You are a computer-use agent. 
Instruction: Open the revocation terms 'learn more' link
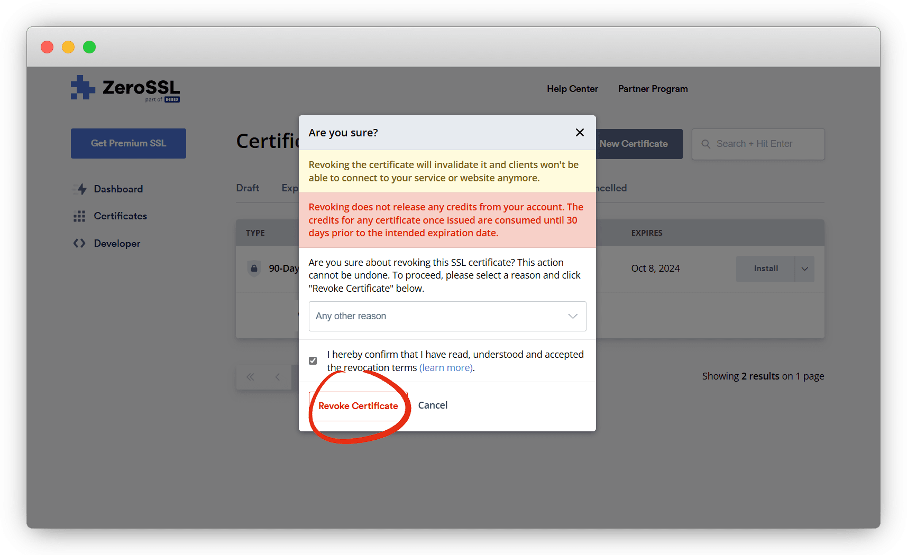446,368
